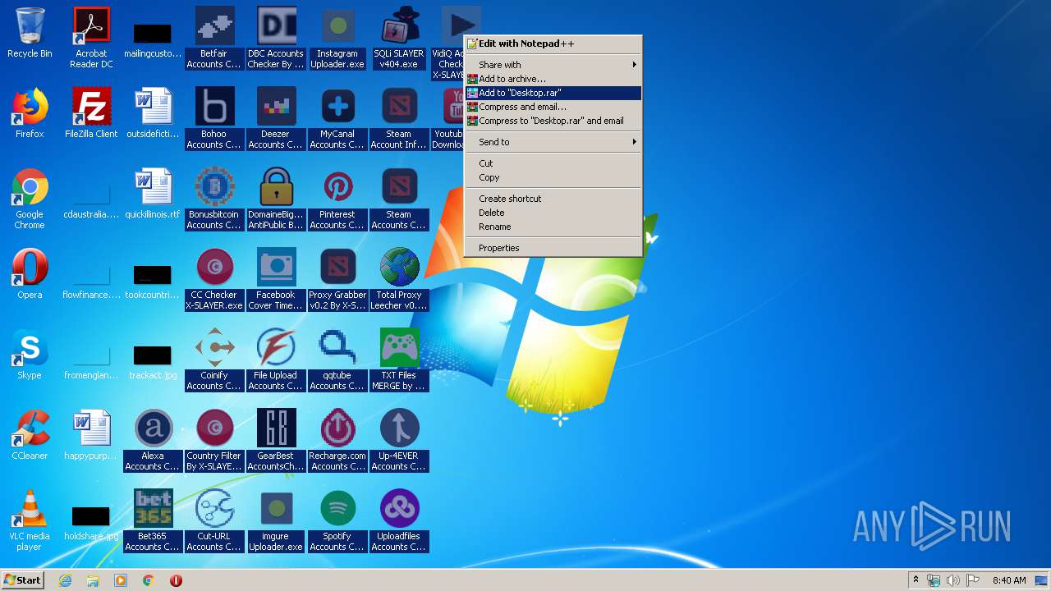
Task: Select SQLi SLAYER v404.exe icon
Action: tap(399, 37)
